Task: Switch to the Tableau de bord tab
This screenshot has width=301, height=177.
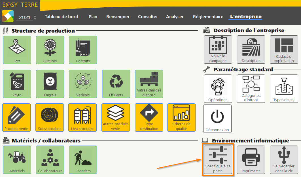Action: (61, 17)
